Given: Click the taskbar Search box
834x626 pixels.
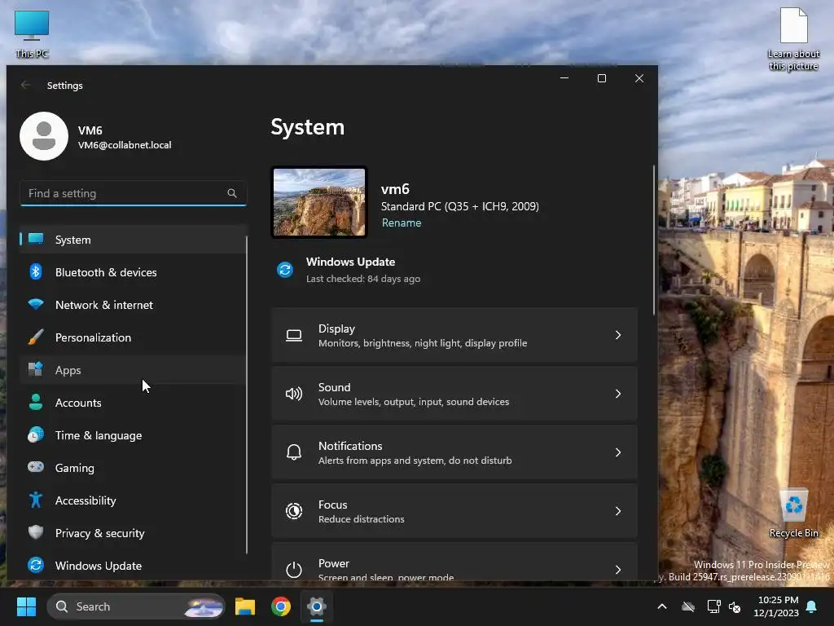Looking at the screenshot, I should click(x=136, y=606).
